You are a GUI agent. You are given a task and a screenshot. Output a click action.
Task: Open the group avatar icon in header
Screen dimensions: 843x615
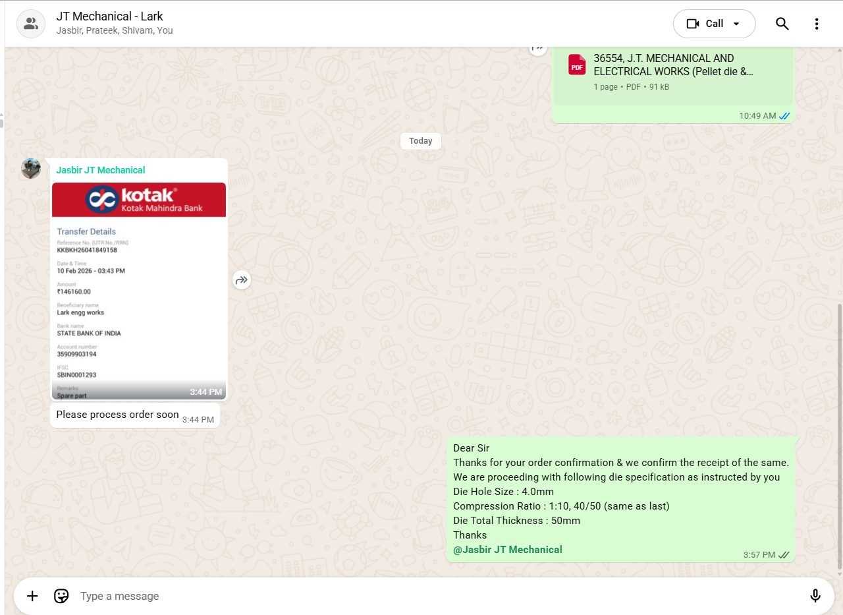tap(30, 24)
